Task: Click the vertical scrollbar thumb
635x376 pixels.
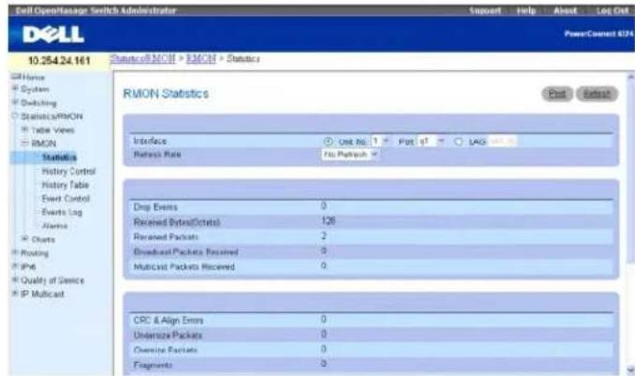Action: (x=630, y=172)
